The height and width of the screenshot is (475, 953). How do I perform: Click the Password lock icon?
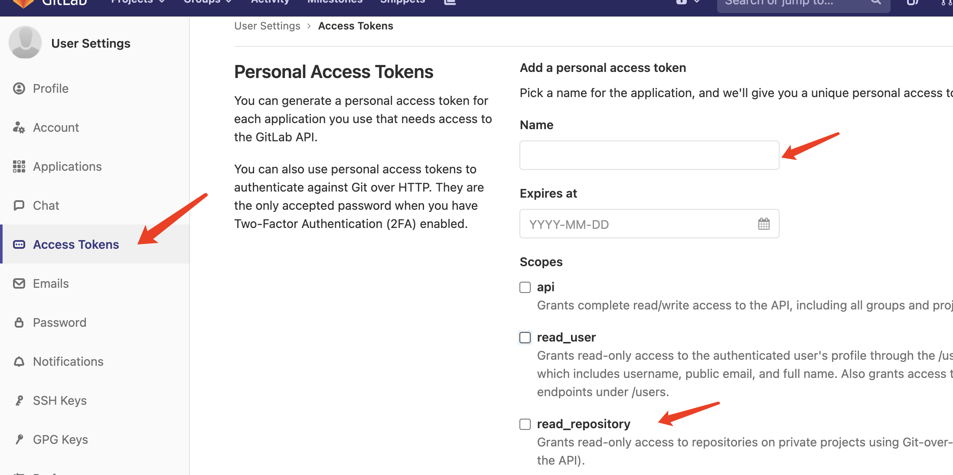pos(19,322)
